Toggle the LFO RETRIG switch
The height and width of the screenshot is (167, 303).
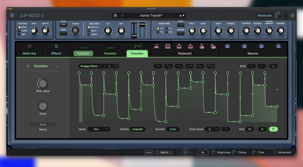click(181, 33)
